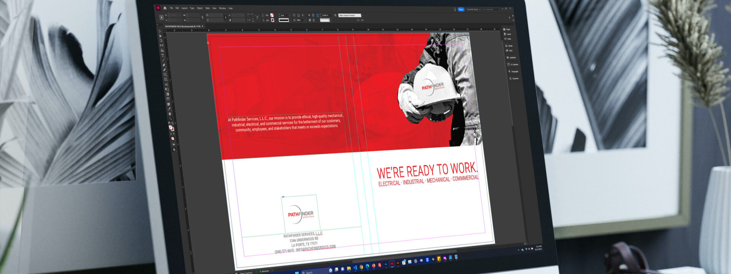Select the Line tool
The image size is (731, 274).
click(163, 60)
